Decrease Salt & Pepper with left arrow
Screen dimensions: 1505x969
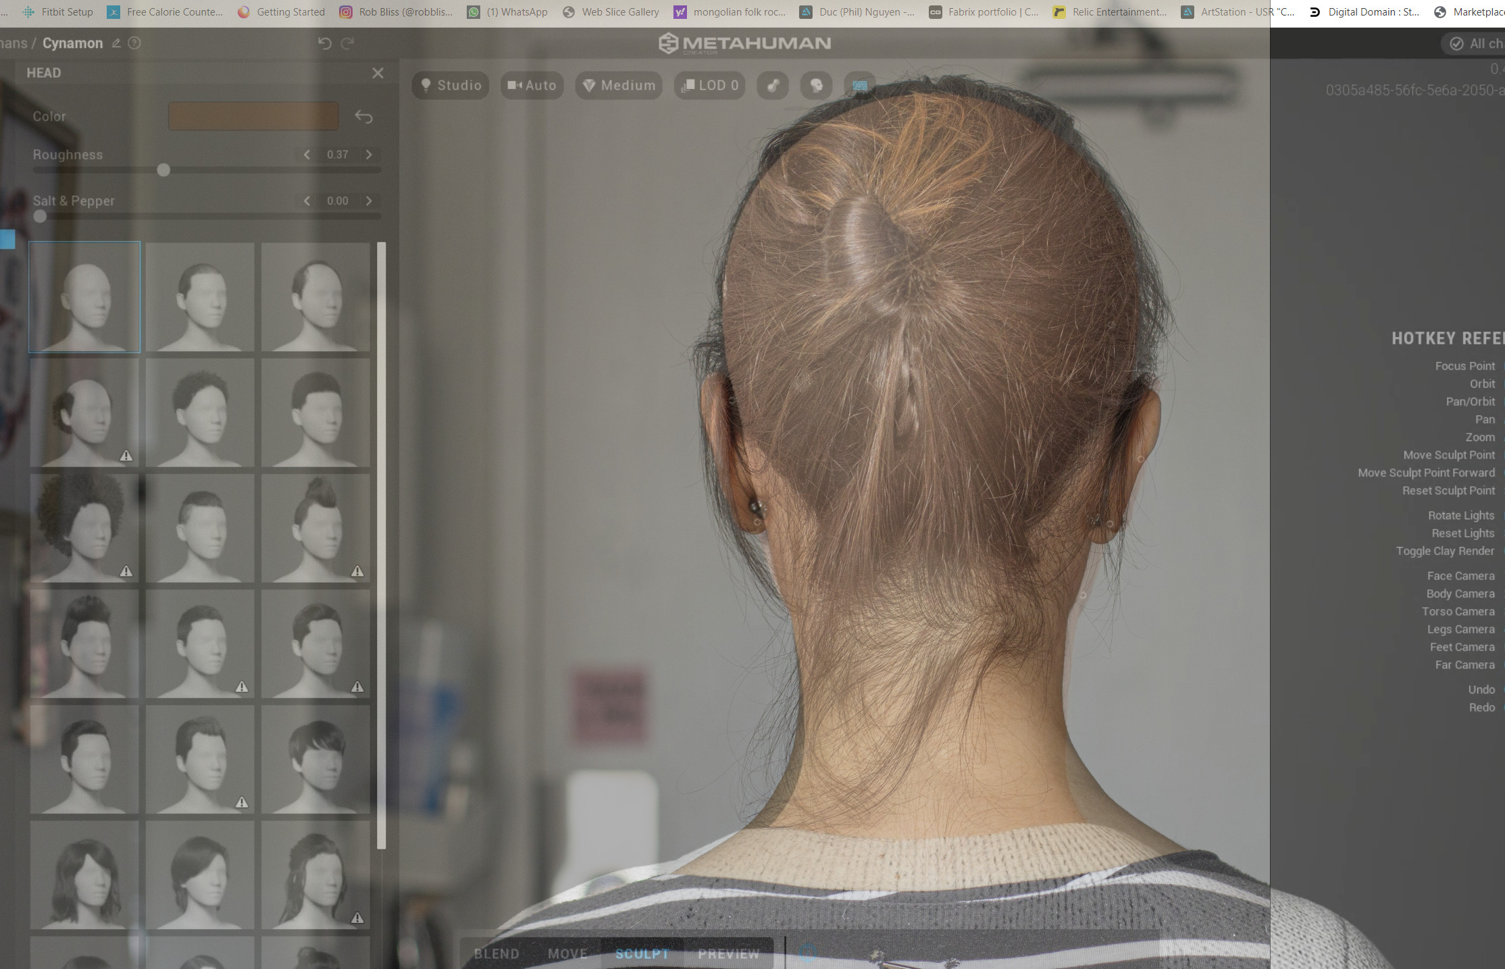point(307,201)
